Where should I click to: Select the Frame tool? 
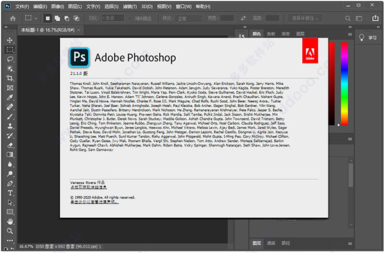coord(10,88)
